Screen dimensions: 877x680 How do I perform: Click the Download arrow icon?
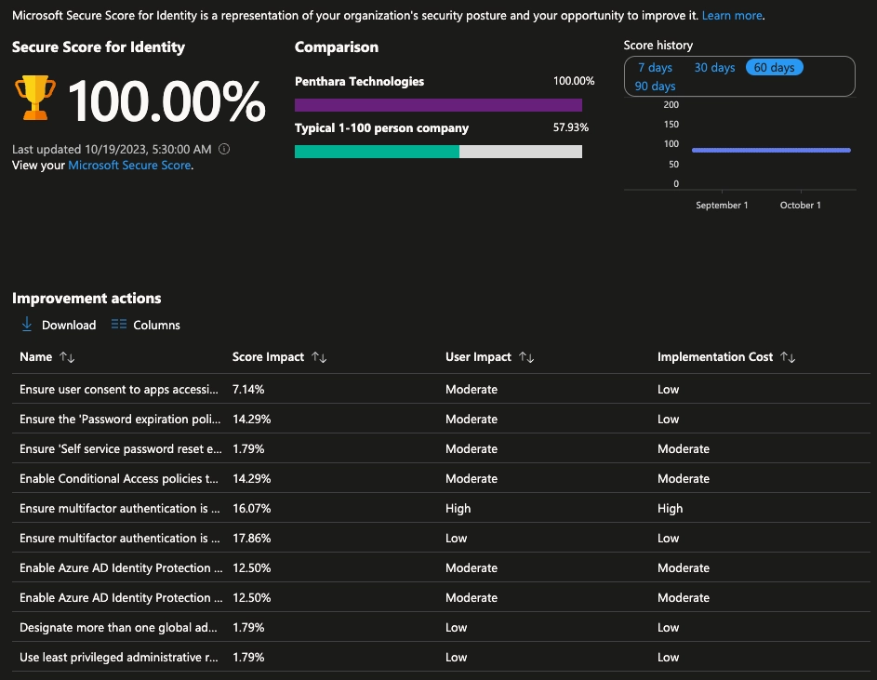click(x=26, y=325)
